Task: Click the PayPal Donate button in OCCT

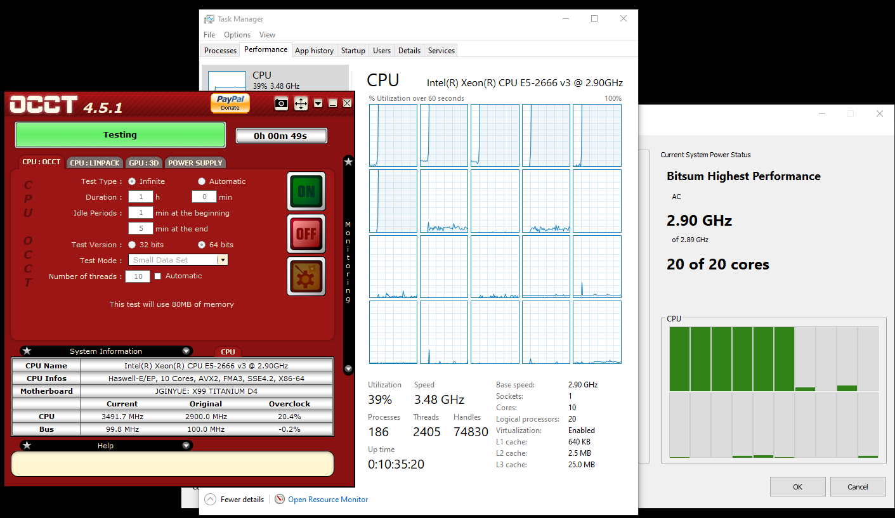Action: point(230,103)
